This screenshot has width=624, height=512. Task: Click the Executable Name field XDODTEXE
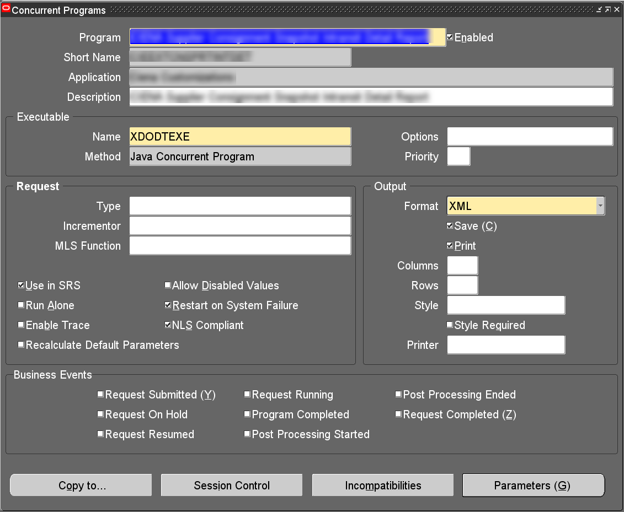240,136
